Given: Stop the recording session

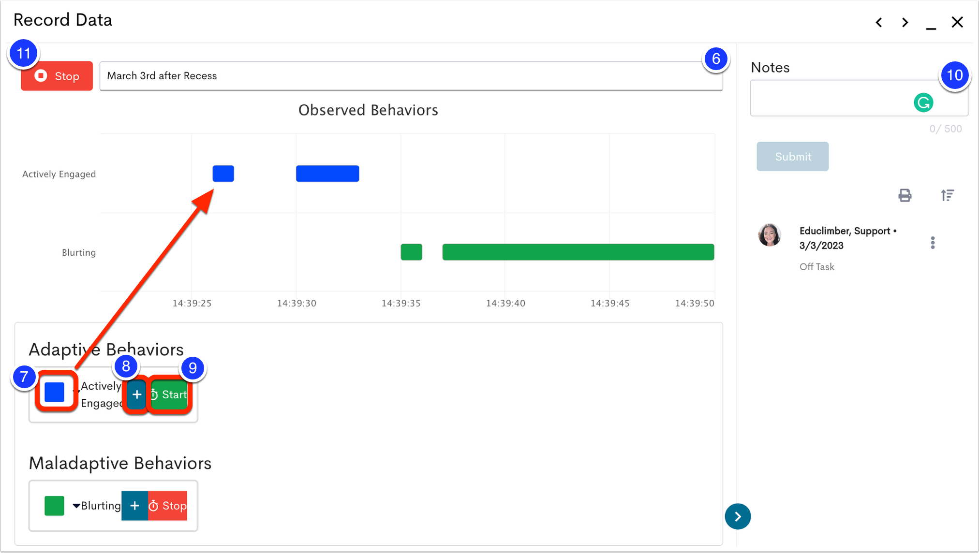Looking at the screenshot, I should (57, 76).
